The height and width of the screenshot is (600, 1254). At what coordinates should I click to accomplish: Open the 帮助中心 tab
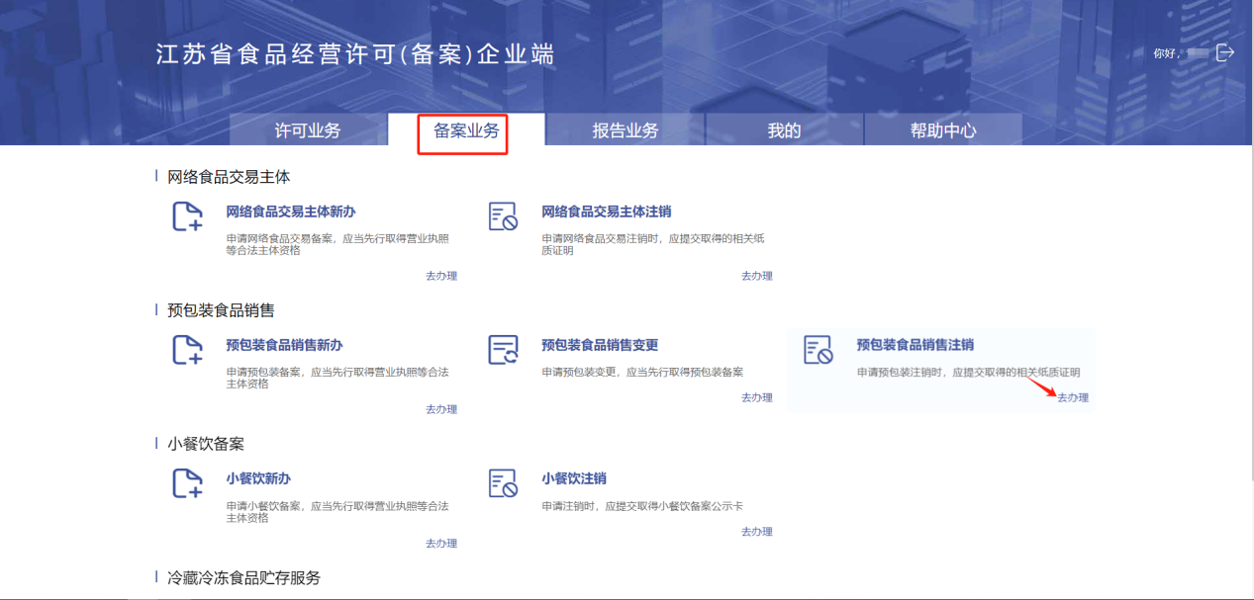click(942, 130)
